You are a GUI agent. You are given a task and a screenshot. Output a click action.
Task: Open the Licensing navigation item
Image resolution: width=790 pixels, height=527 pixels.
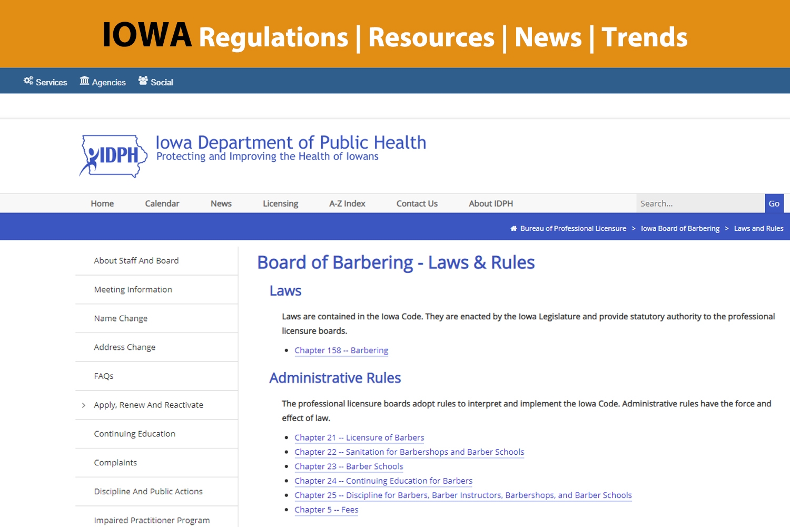click(x=281, y=203)
